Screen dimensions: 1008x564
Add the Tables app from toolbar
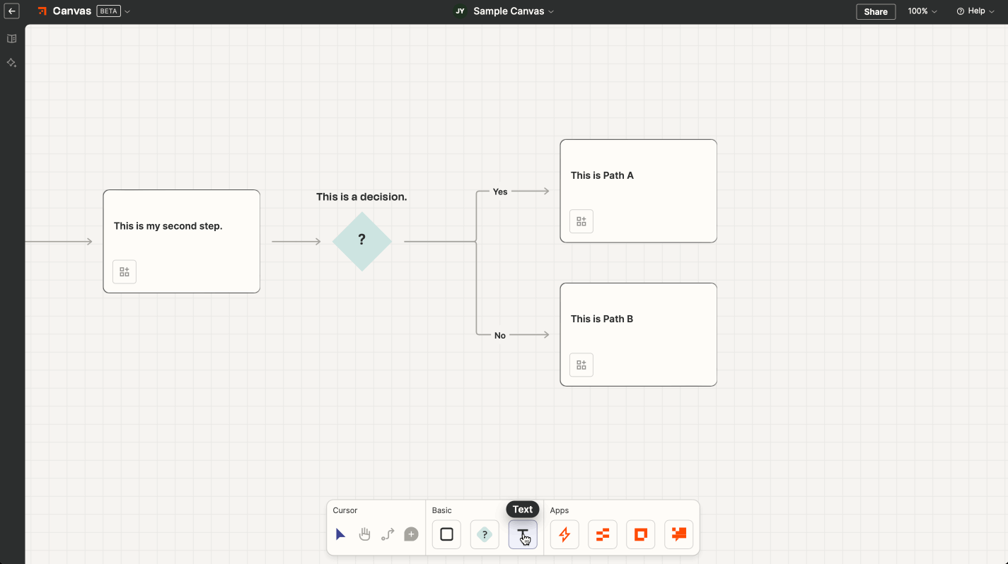tap(603, 534)
